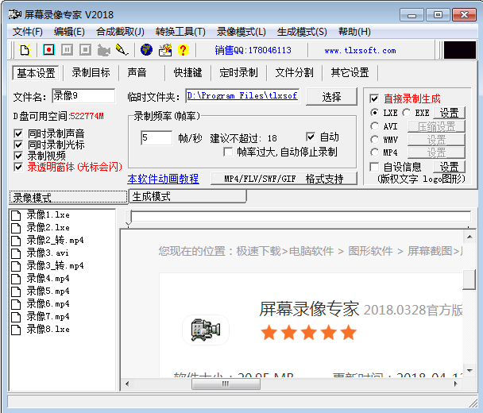Open the 编辑(E) menu

(x=69, y=32)
